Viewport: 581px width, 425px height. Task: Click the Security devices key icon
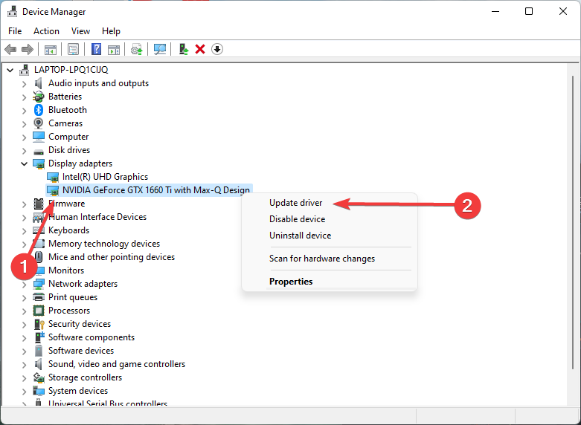pos(39,324)
